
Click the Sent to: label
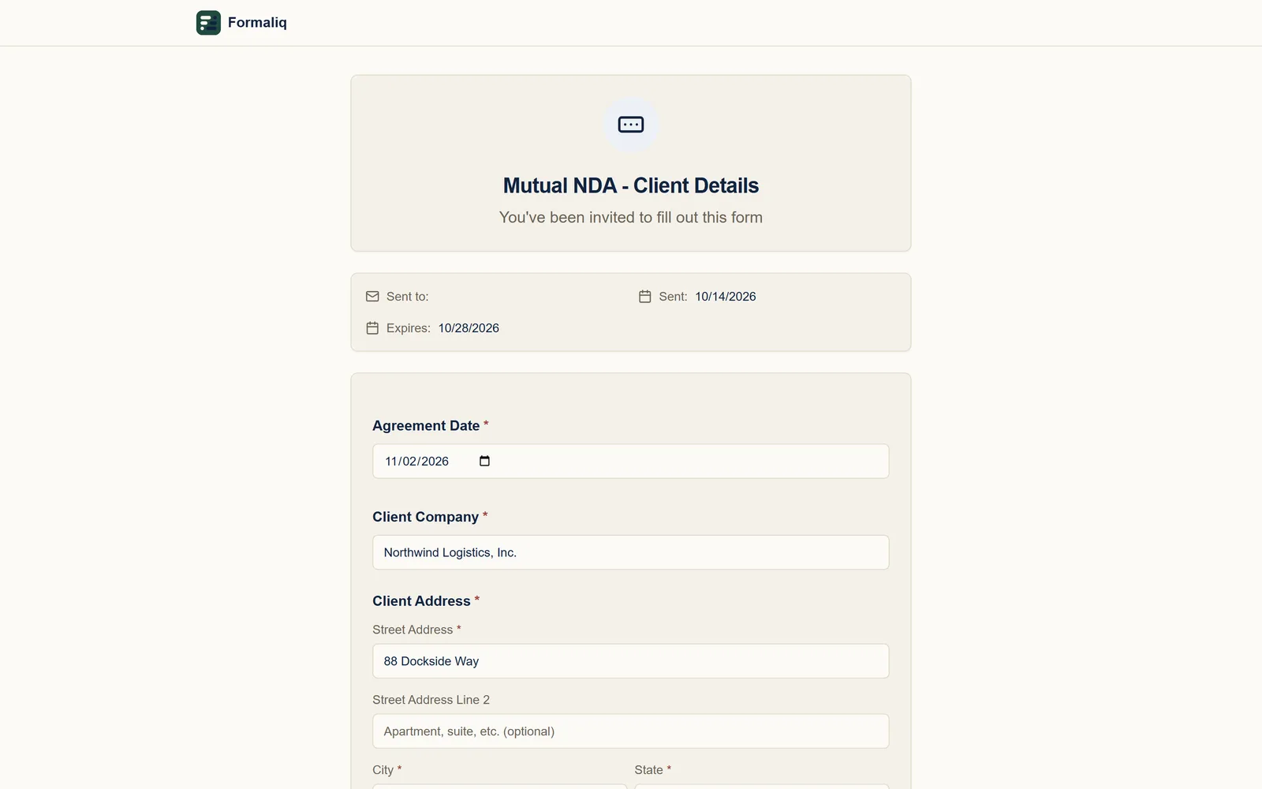(407, 297)
